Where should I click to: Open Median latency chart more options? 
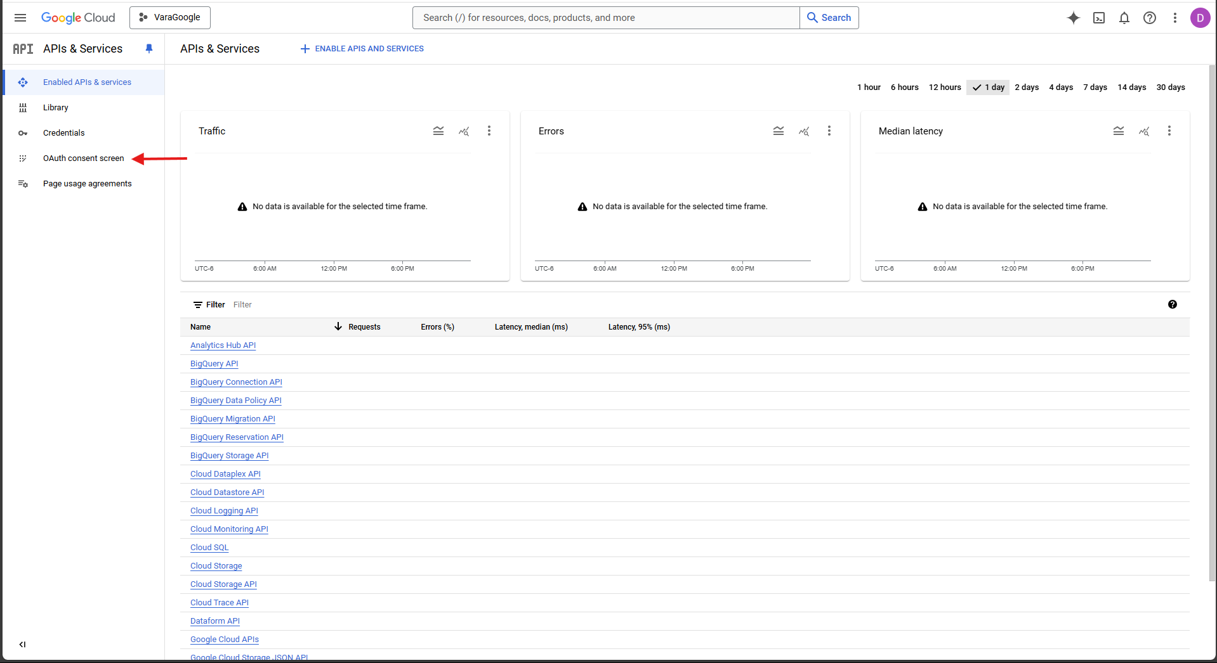pos(1169,131)
